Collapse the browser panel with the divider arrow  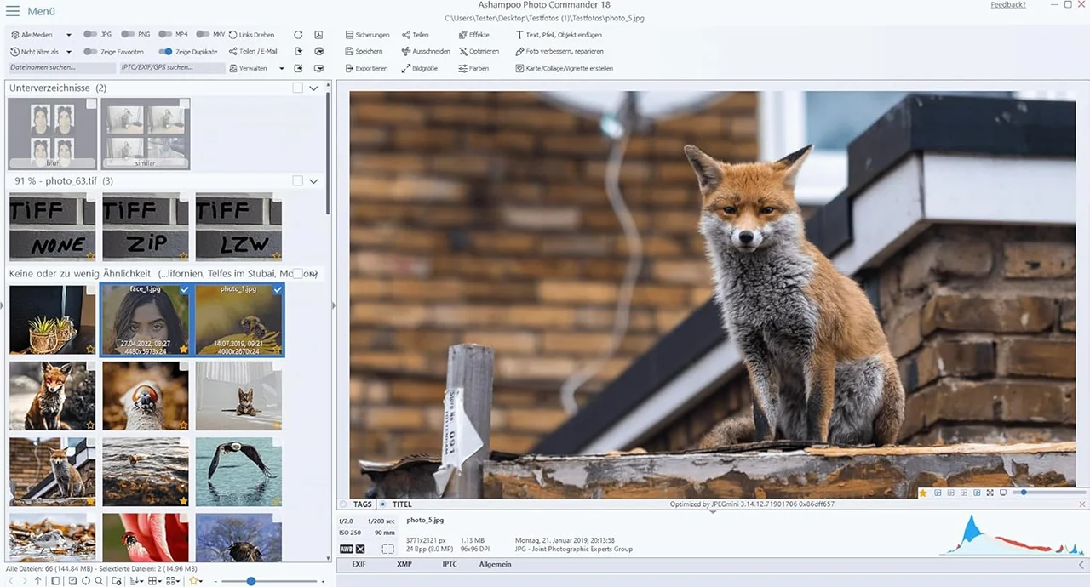click(x=333, y=305)
